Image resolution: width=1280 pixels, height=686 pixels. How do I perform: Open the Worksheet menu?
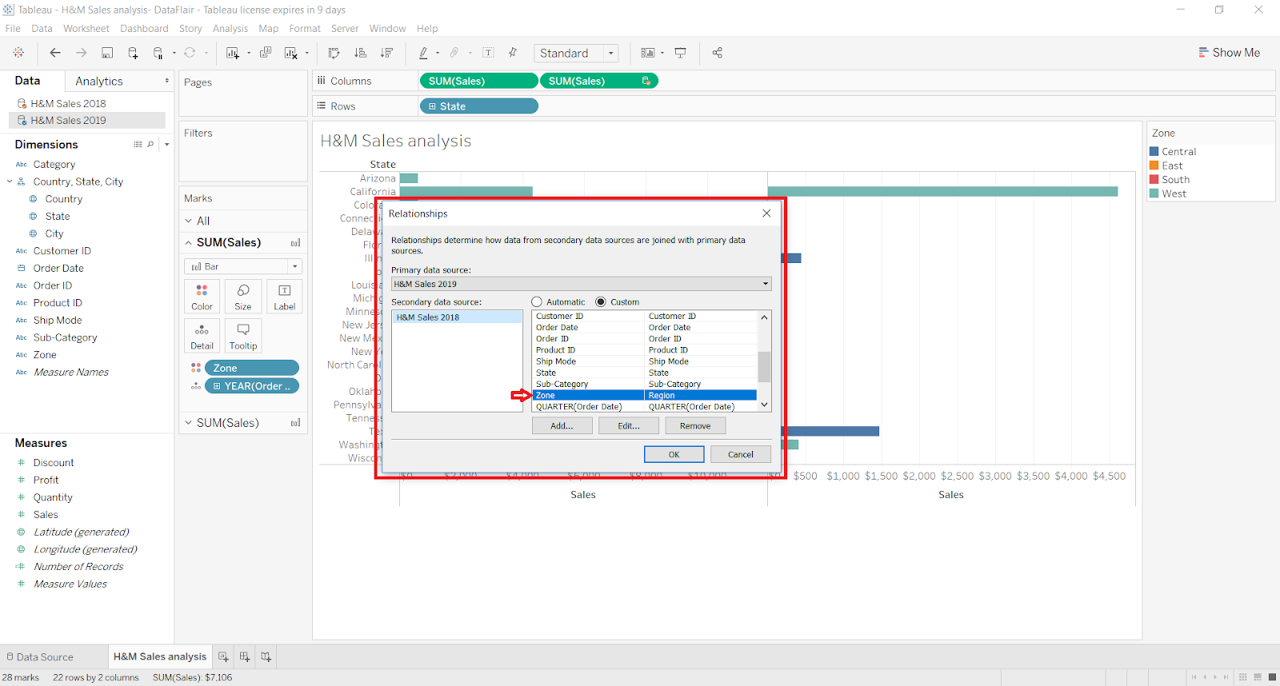click(86, 29)
